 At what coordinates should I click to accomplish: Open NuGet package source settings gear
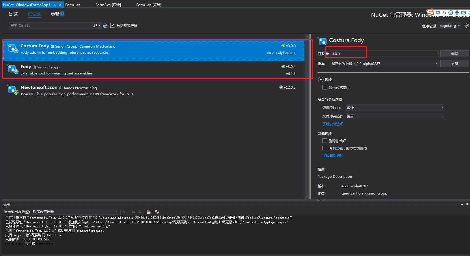click(x=467, y=26)
